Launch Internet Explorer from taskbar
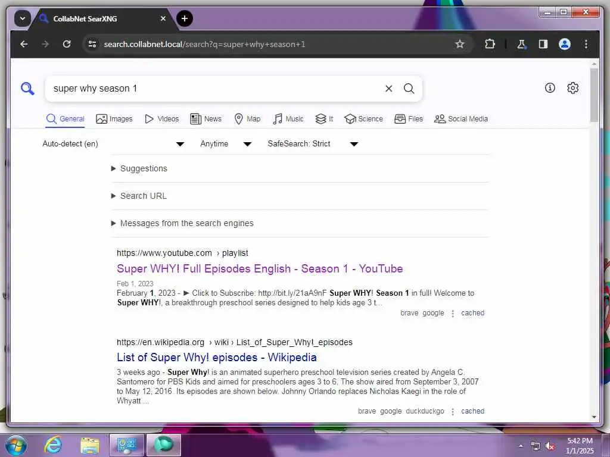The width and height of the screenshot is (610, 457). 53,445
